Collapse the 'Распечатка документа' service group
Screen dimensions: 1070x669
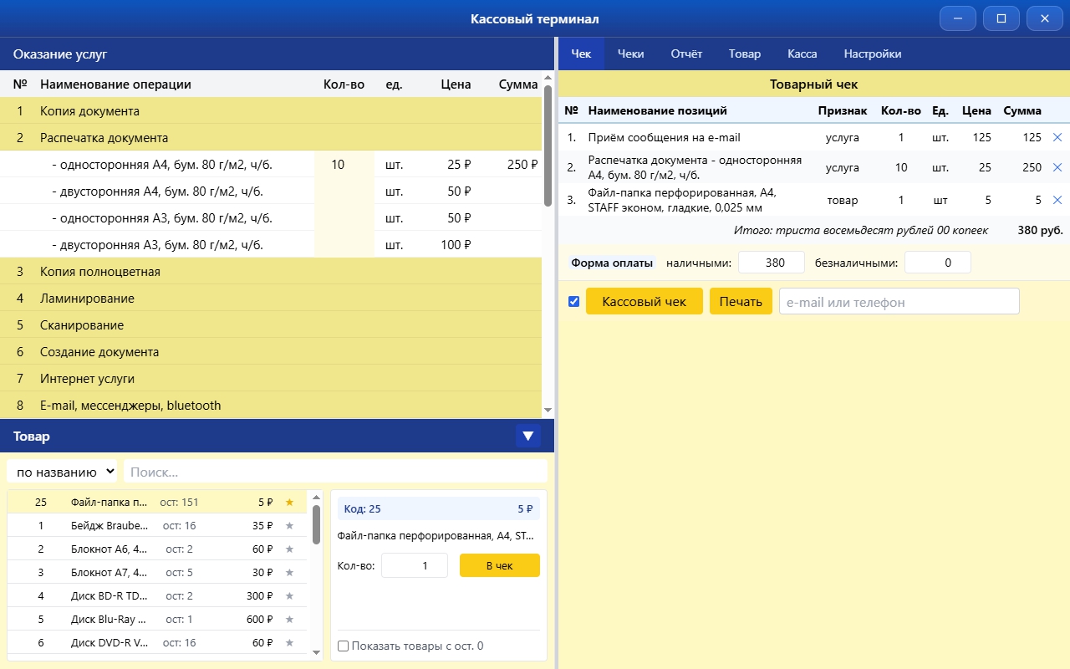coord(271,138)
